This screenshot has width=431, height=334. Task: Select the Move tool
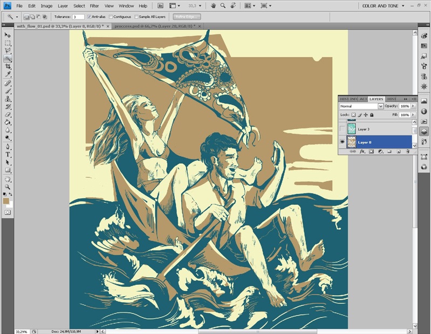pyautogui.click(x=8, y=35)
